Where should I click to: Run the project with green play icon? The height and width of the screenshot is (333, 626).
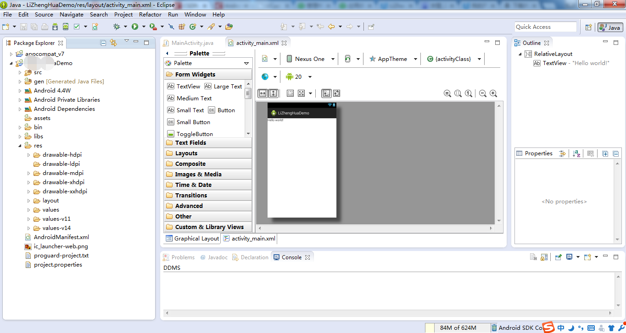coord(135,27)
